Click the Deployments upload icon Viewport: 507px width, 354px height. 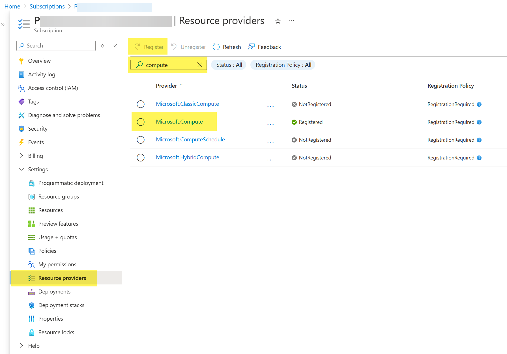pyautogui.click(x=32, y=292)
